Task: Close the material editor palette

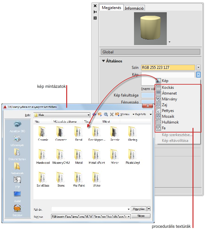Action: (95, 6)
